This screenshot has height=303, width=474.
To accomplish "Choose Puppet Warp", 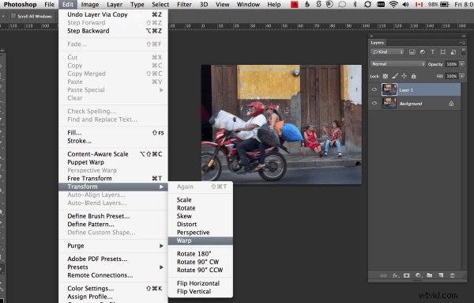I will 113,162.
